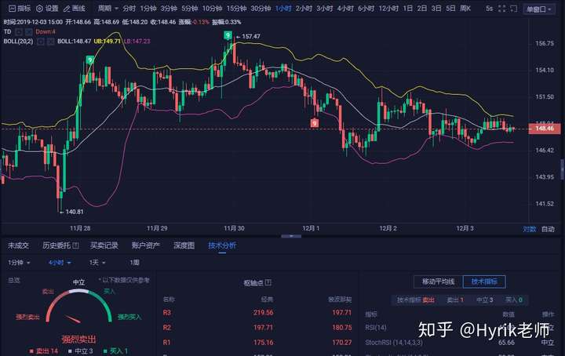Open the 技术分析 technical analysis tab
The width and height of the screenshot is (565, 356).
(x=222, y=245)
